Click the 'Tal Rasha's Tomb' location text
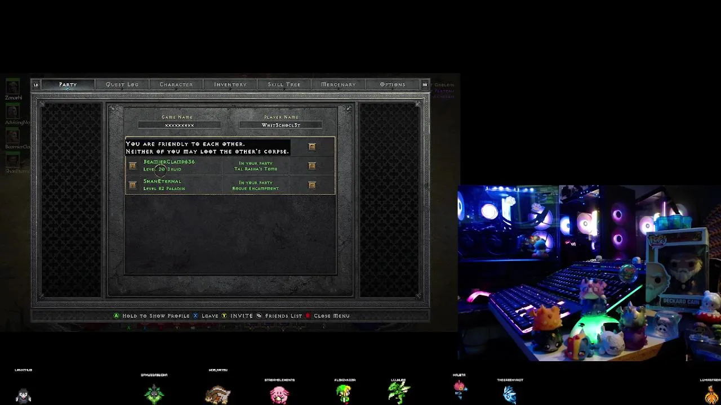Screen dimensions: 721x405 point(256,169)
